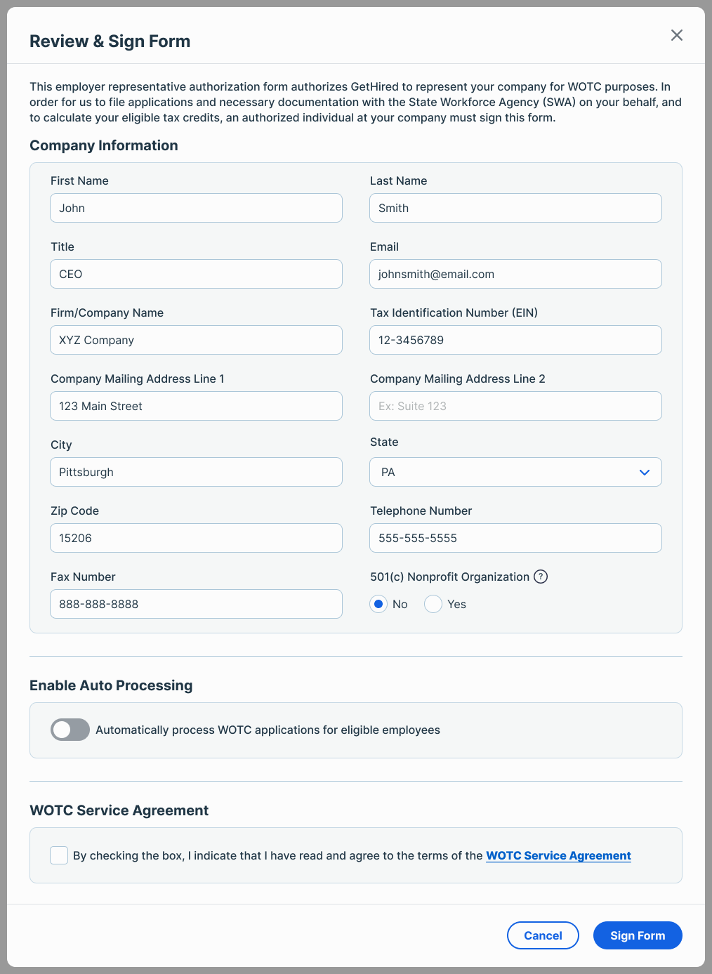Click the Sign Form button
This screenshot has width=712, height=974.
(x=638, y=935)
